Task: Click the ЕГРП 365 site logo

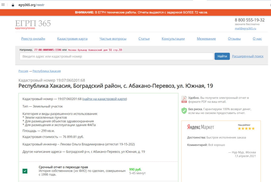Action: click(33, 24)
